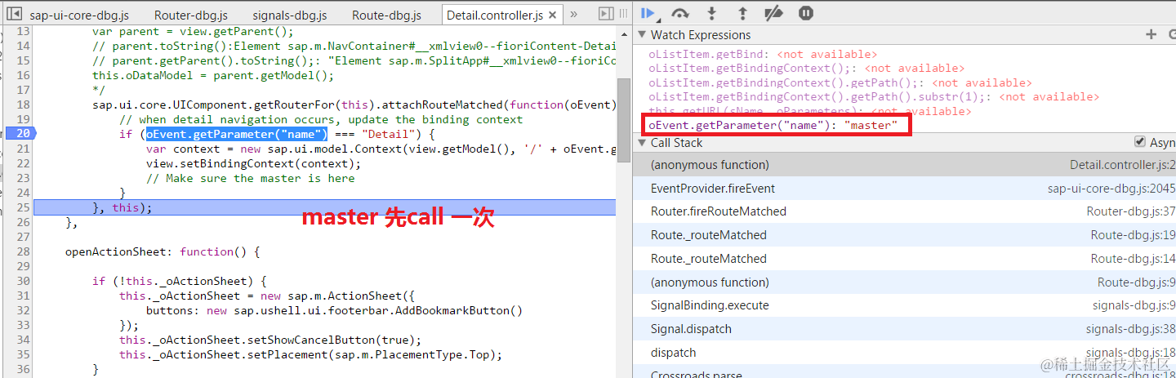Select EventProvider.fireEvent stack frame
The image size is (1176, 378).
[x=904, y=189]
